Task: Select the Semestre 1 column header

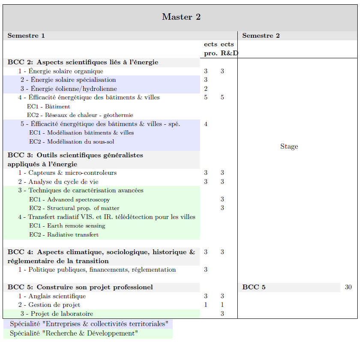Action: coord(26,36)
